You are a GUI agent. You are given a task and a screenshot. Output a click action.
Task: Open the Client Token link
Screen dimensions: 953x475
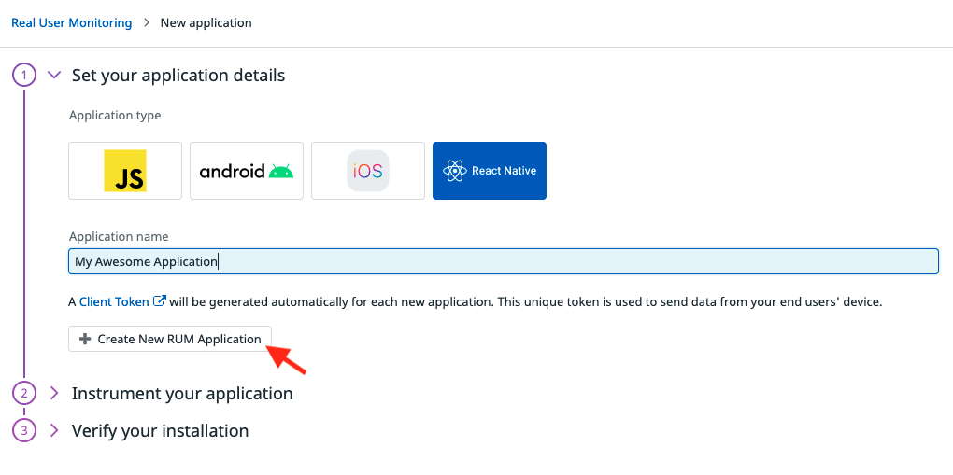[x=114, y=301]
